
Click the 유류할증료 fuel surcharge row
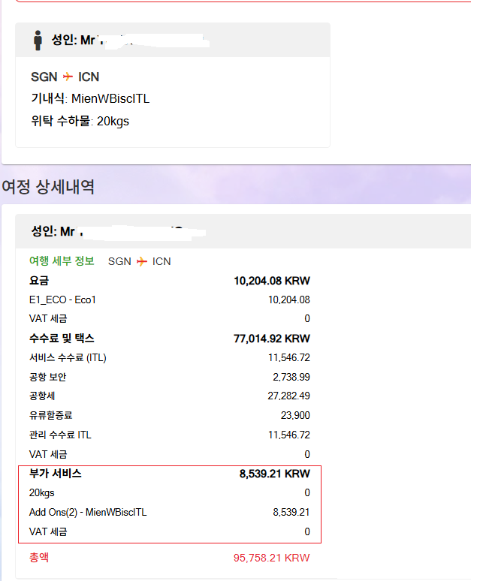click(170, 415)
